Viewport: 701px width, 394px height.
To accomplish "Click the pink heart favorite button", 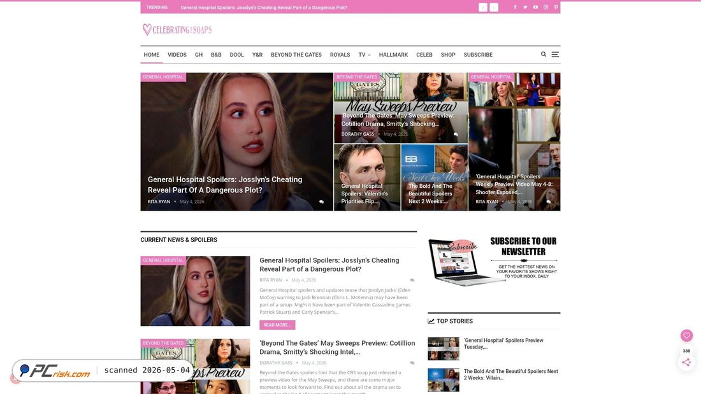I will [x=687, y=335].
